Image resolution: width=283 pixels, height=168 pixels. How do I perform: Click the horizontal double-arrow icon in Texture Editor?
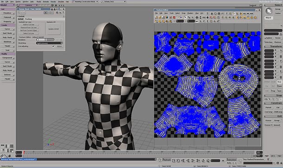pos(204,18)
